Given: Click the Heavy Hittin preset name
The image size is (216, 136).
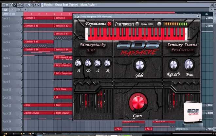Looking at the screenshot, I should pos(147,24).
